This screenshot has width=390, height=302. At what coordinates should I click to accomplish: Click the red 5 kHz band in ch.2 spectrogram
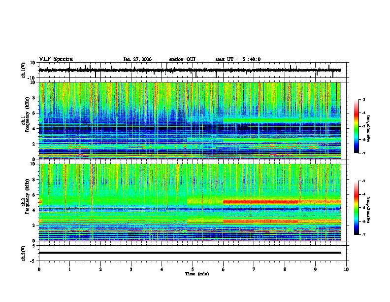260,202
